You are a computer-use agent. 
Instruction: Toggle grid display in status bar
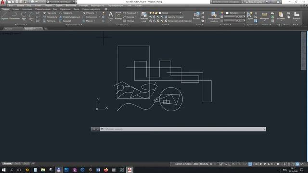point(211,164)
